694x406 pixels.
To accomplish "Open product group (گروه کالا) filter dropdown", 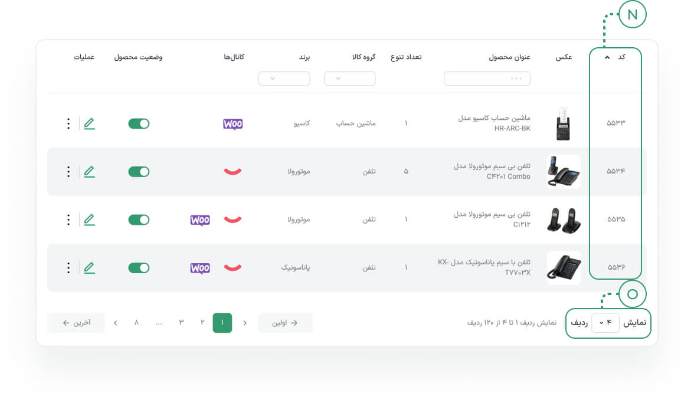I will 349,78.
